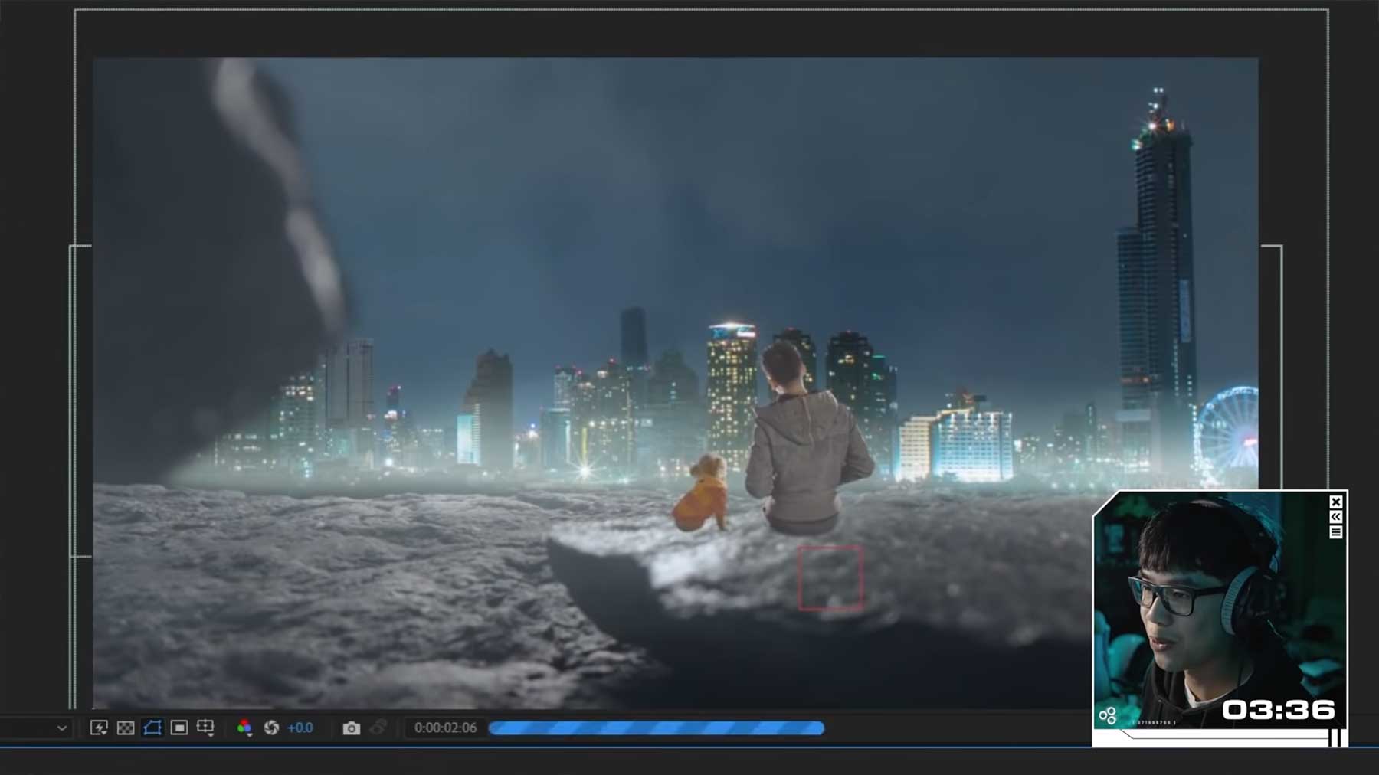1379x775 pixels.
Task: Click the Show Snapshot icon
Action: tap(378, 728)
